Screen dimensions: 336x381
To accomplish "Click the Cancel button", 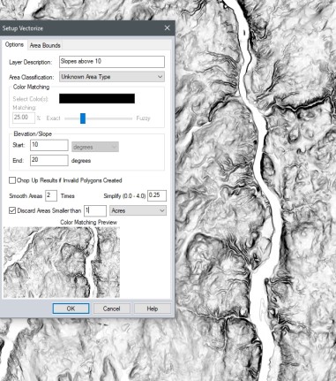I will pos(111,309).
